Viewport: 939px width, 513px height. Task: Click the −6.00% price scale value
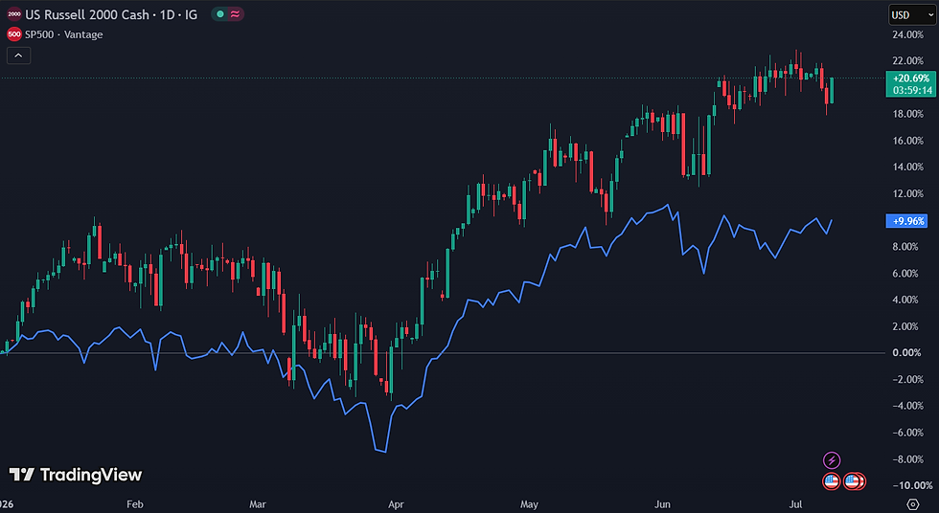(908, 433)
